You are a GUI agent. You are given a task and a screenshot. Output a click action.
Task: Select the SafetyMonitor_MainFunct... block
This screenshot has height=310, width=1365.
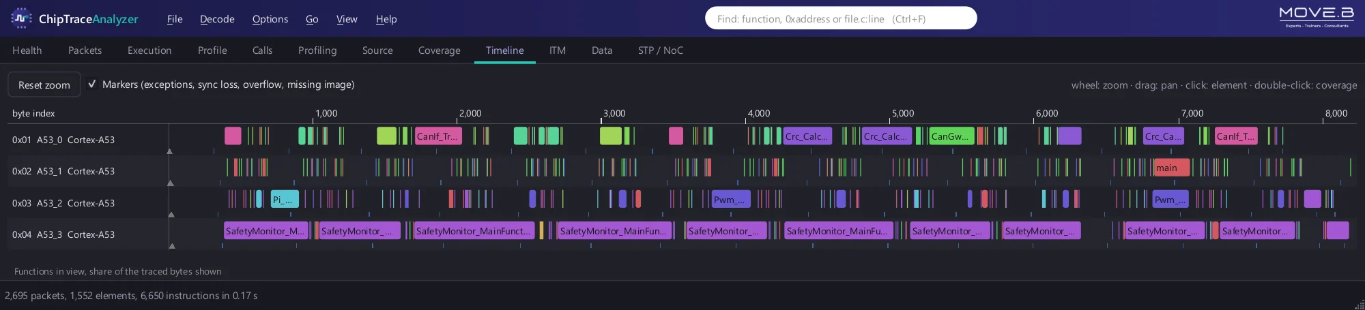(474, 230)
